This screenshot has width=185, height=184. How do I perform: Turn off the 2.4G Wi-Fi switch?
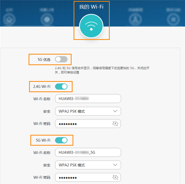pos(61,87)
